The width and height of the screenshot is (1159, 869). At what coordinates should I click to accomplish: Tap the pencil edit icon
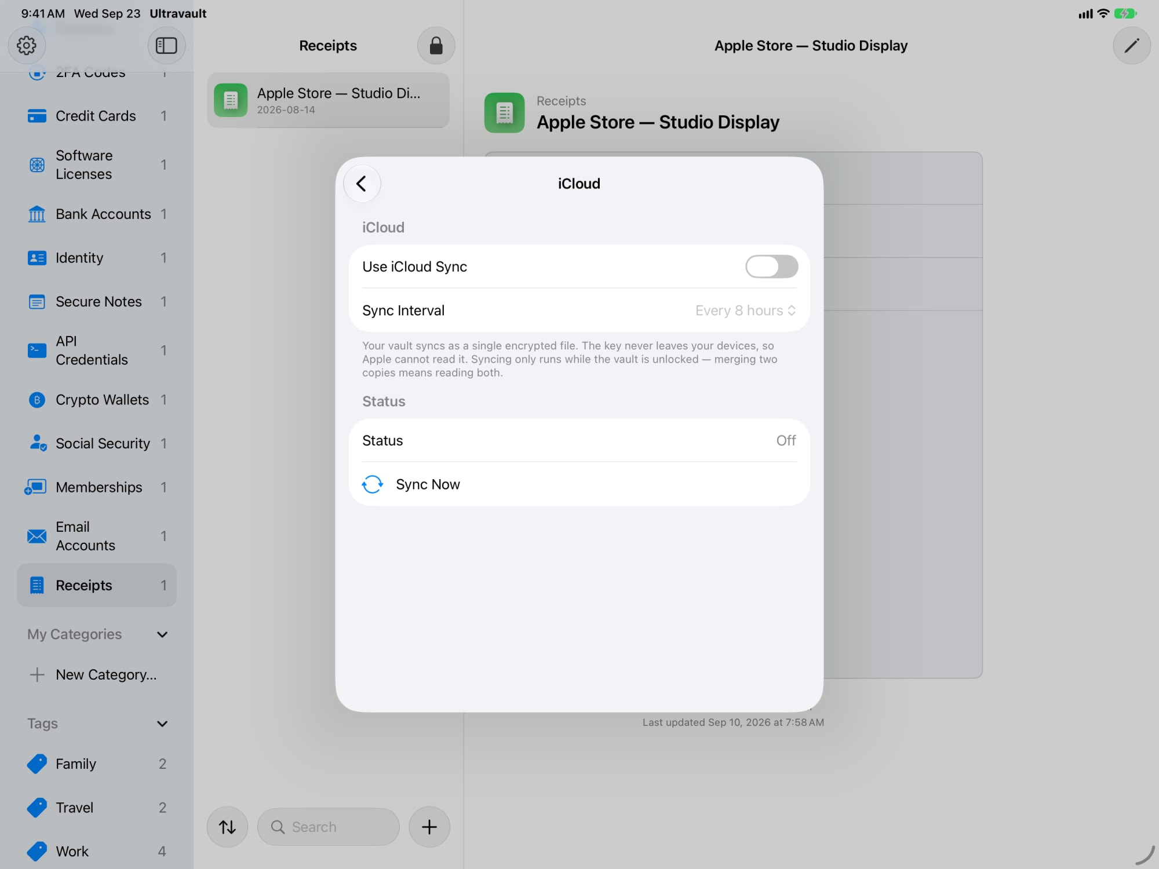[x=1131, y=45]
